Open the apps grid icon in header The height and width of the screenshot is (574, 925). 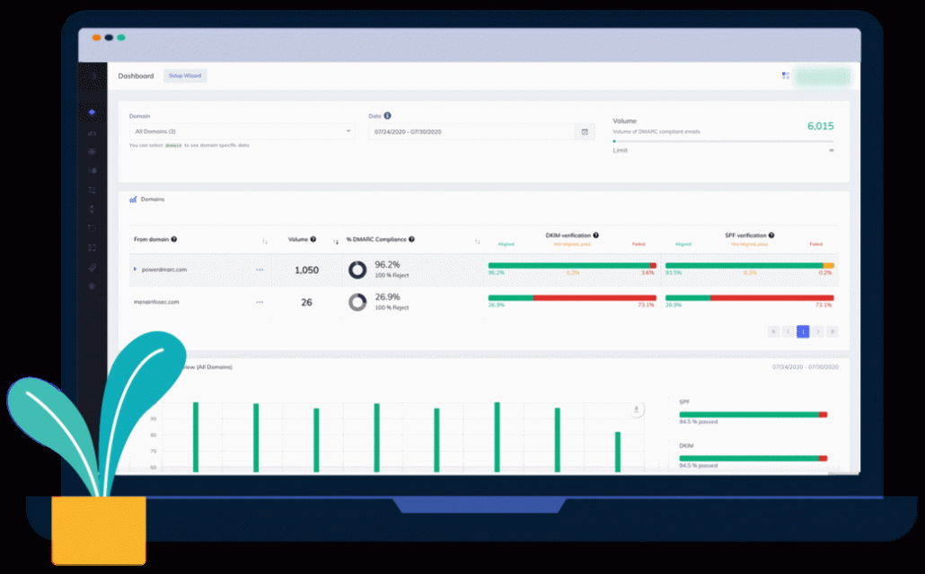(x=786, y=76)
